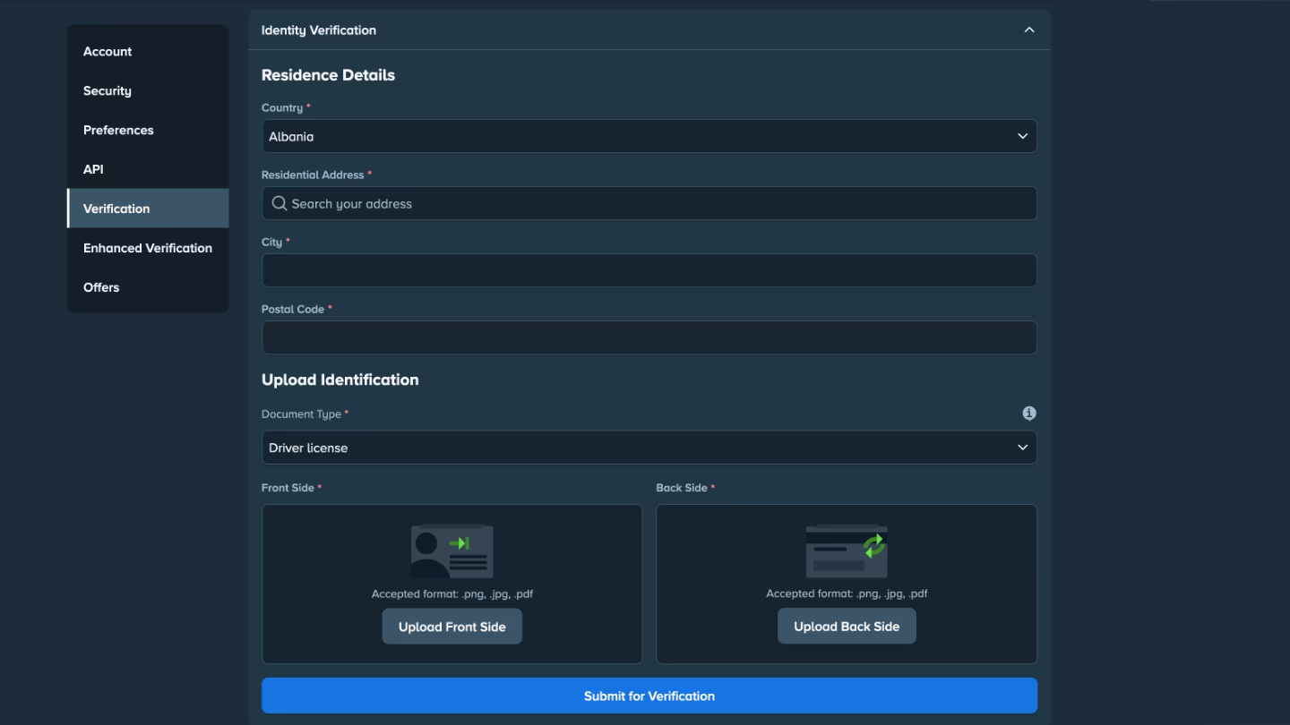Click into the City input field
This screenshot has height=725, width=1290.
click(x=649, y=270)
